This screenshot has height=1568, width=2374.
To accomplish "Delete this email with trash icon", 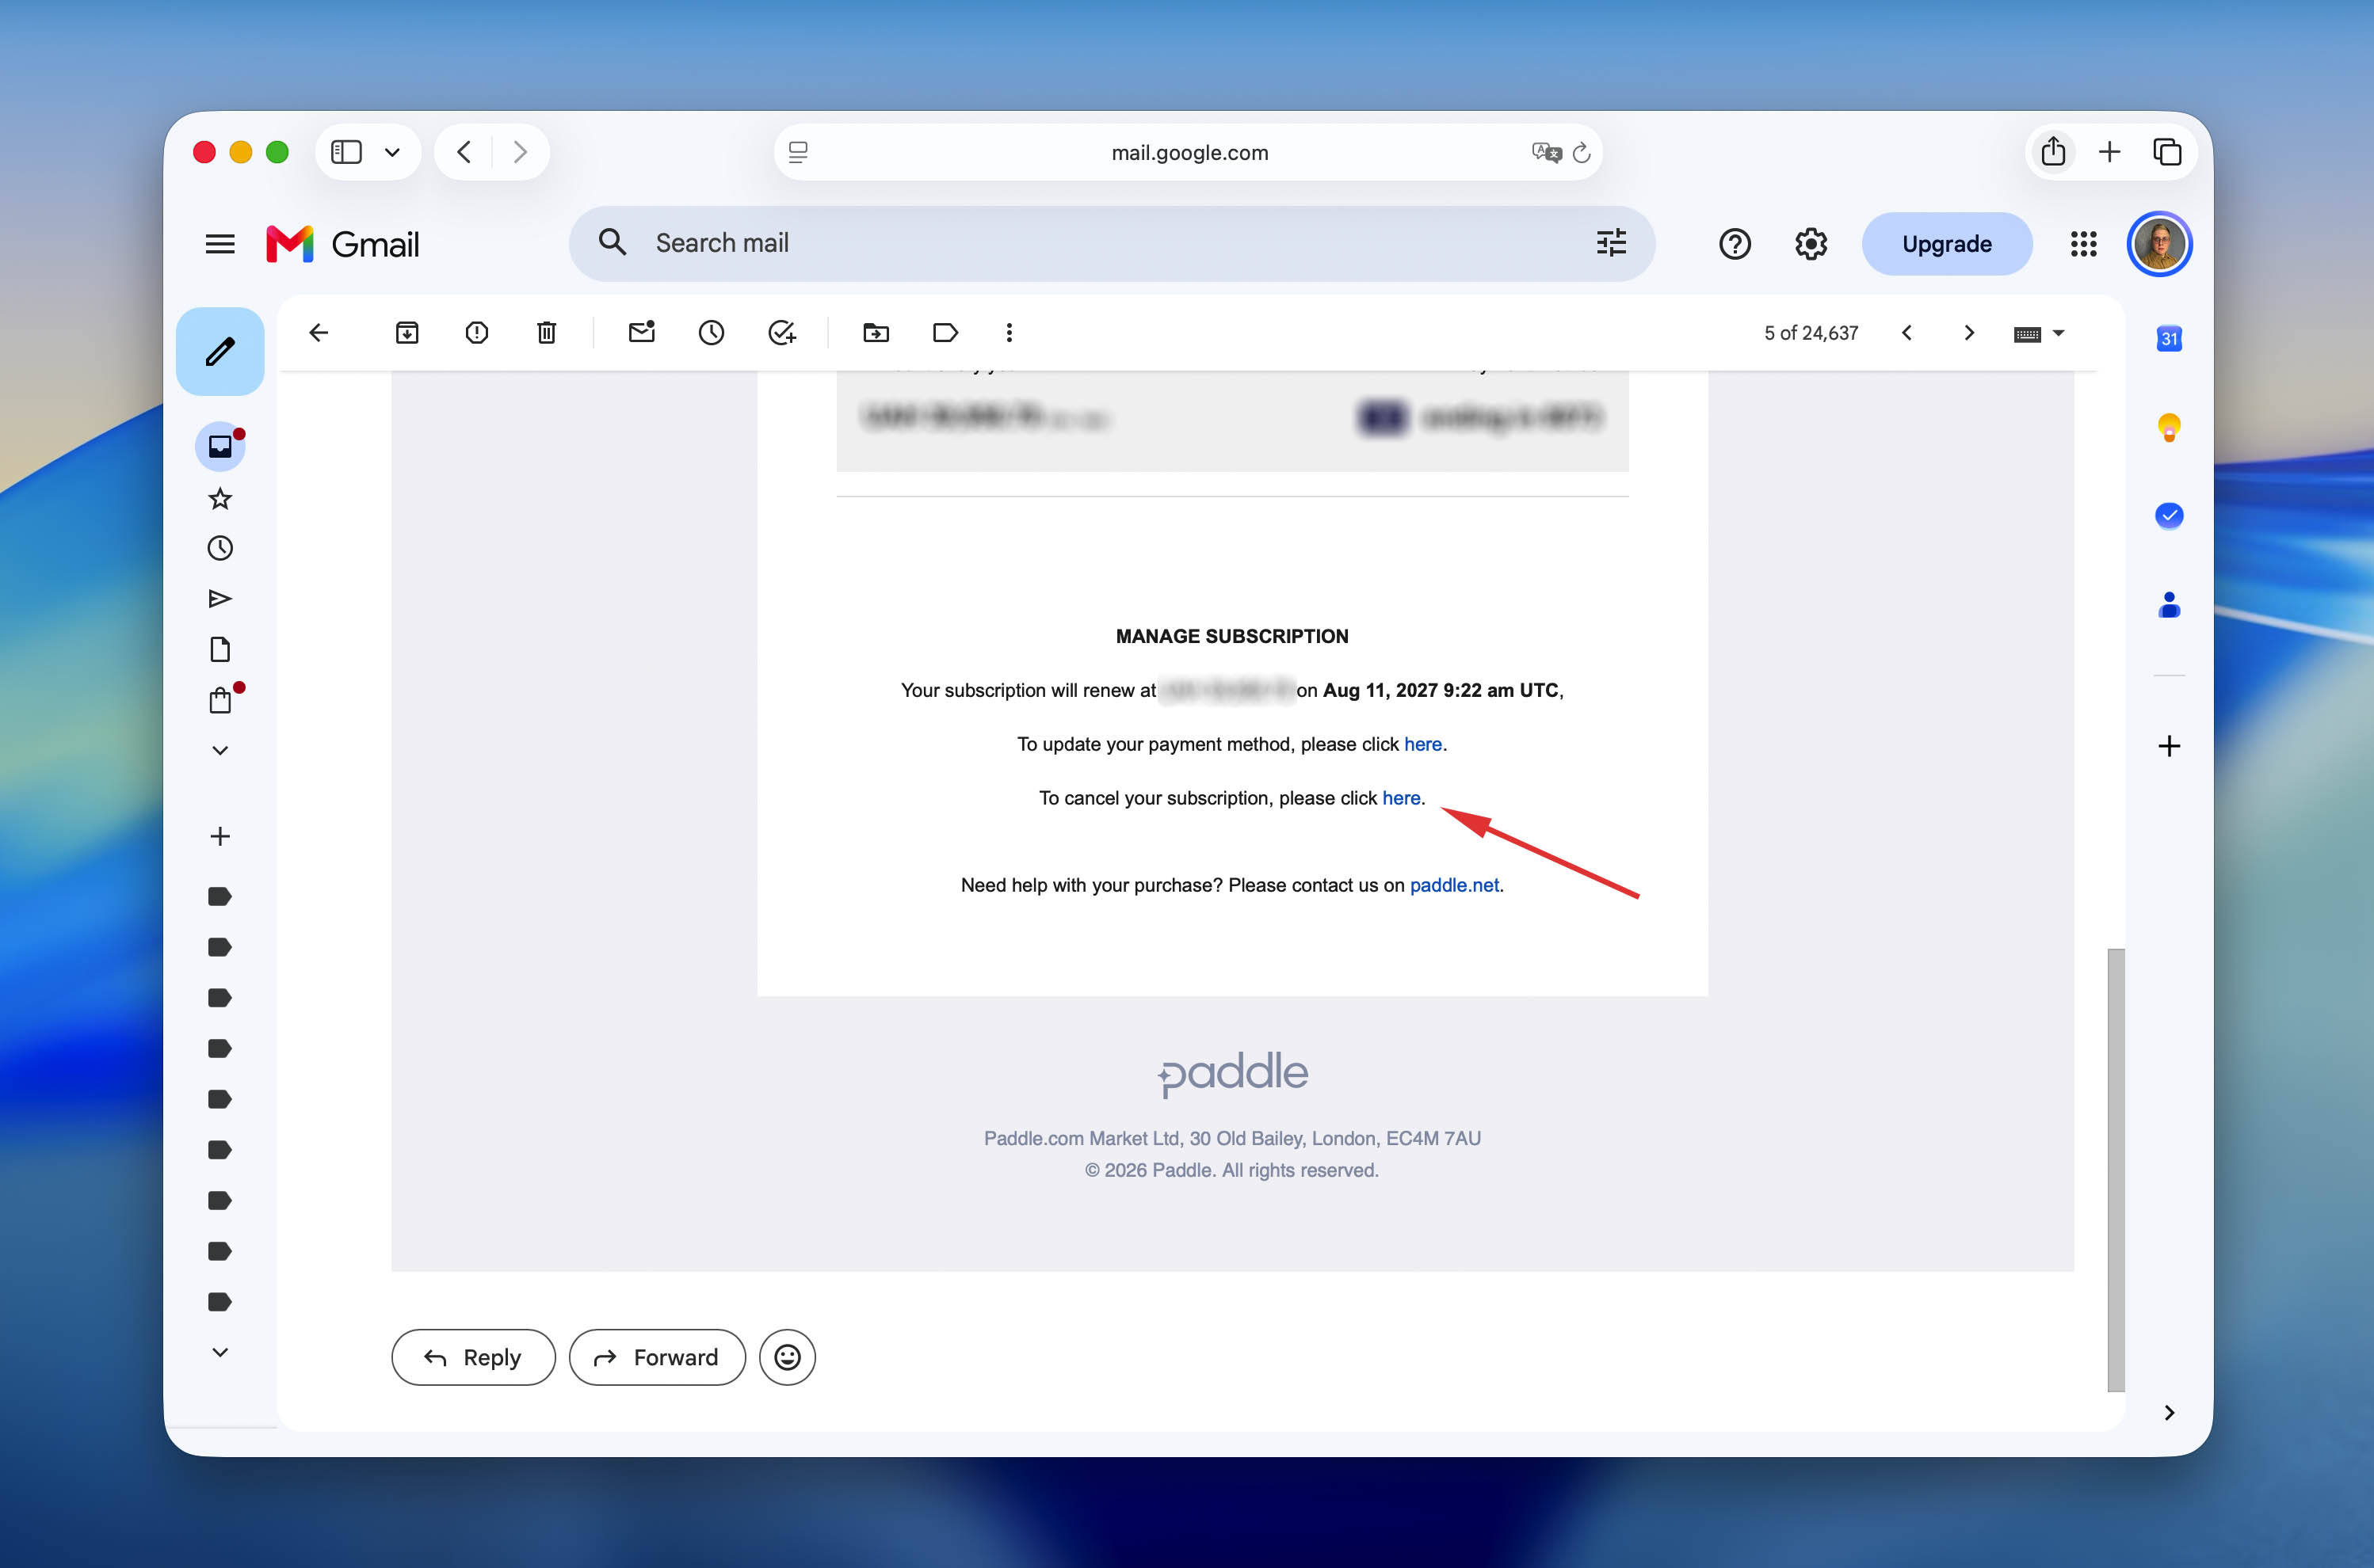I will 546,333.
